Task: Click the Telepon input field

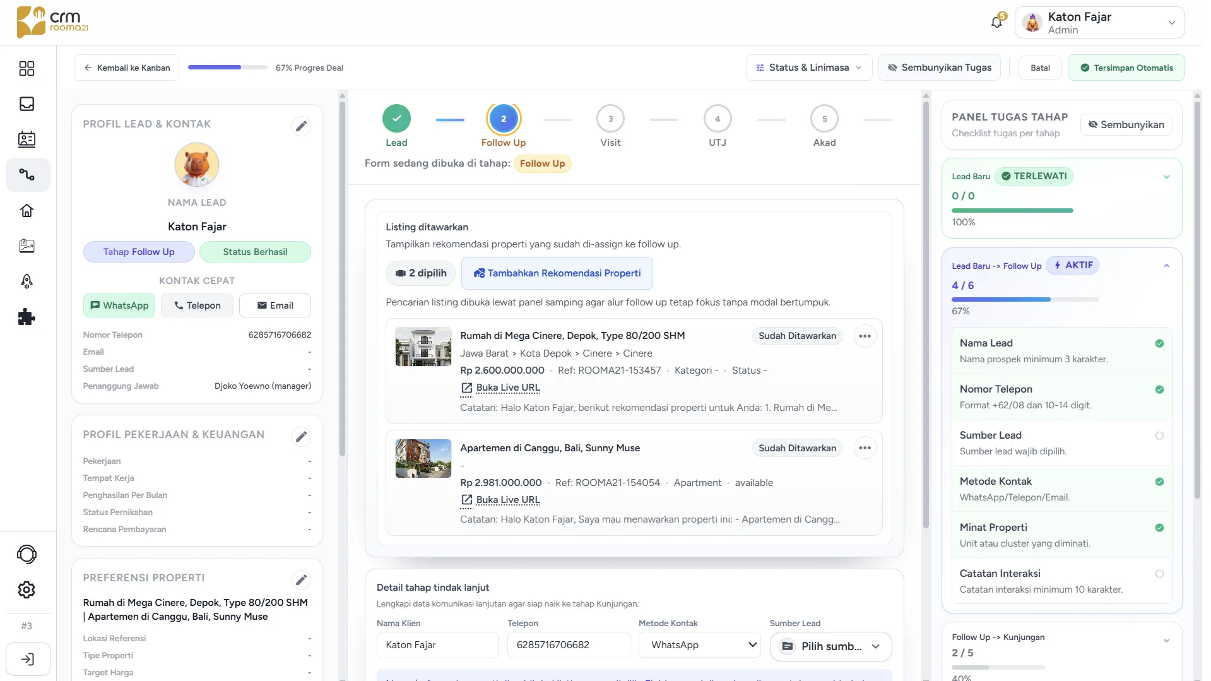Action: click(x=569, y=645)
